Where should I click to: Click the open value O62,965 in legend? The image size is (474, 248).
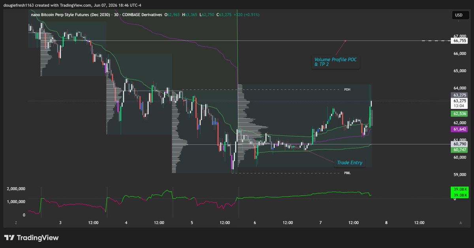click(x=172, y=15)
